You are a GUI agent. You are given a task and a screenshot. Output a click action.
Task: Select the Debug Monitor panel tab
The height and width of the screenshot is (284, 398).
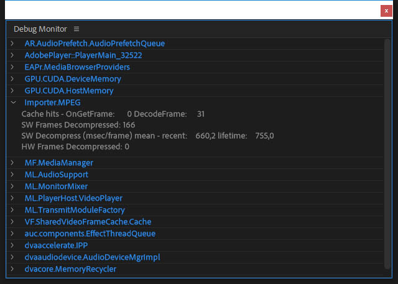click(x=40, y=29)
